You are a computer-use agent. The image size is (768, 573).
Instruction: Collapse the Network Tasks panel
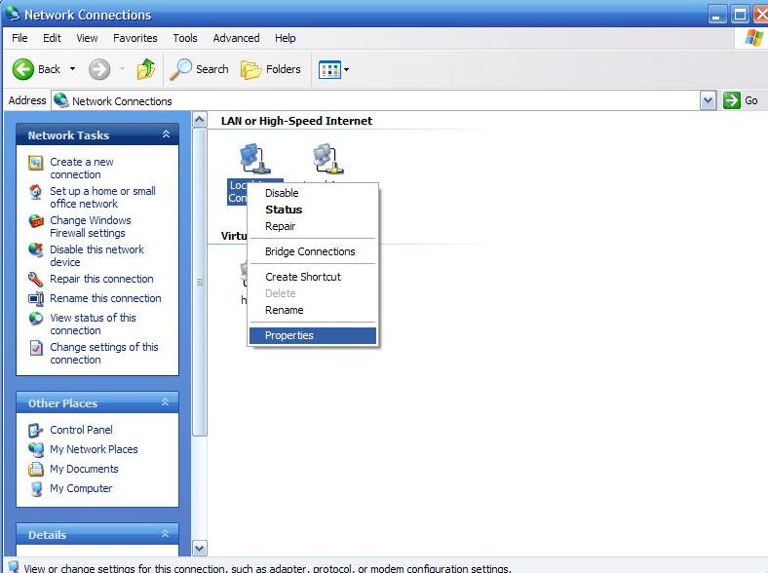coord(166,134)
